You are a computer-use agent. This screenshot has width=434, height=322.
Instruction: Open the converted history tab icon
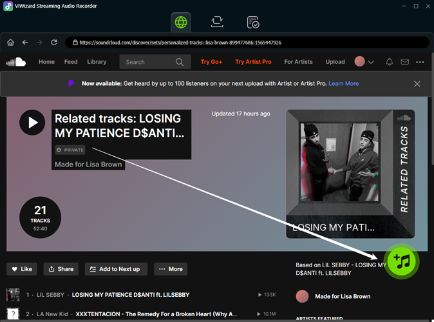tap(253, 22)
